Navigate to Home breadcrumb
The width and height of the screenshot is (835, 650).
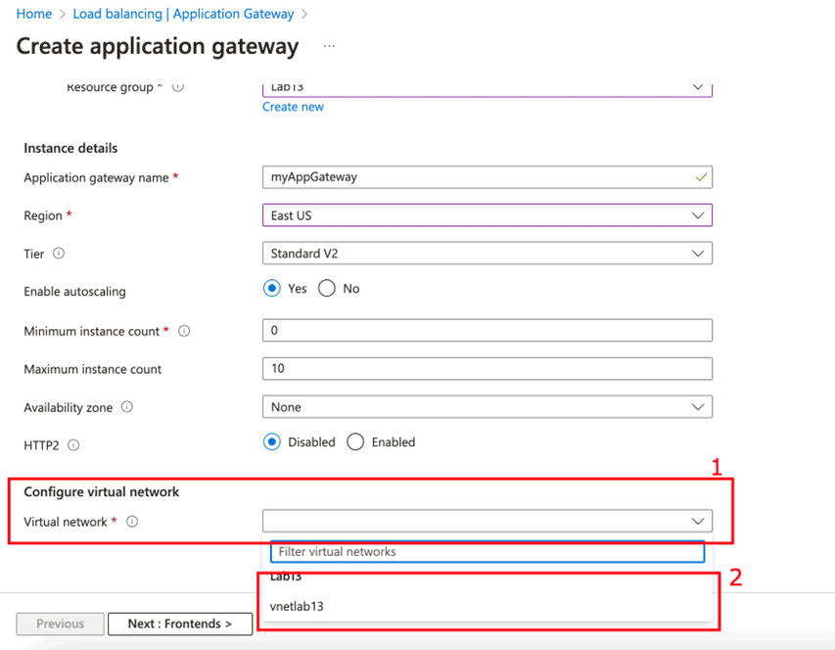33,14
